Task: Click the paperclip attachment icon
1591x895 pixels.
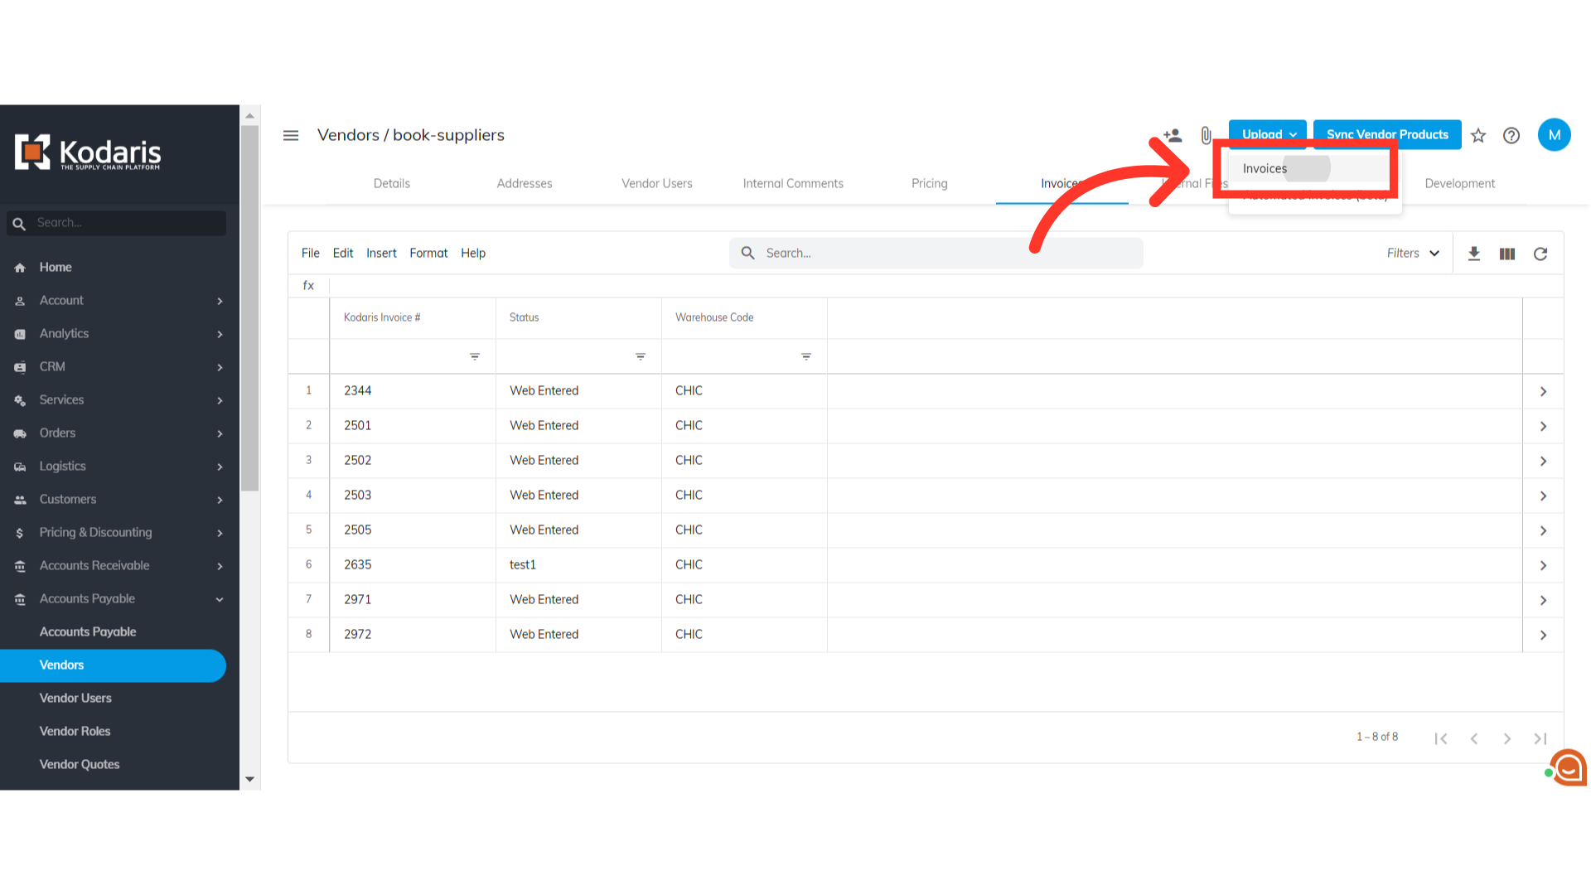Action: point(1206,135)
